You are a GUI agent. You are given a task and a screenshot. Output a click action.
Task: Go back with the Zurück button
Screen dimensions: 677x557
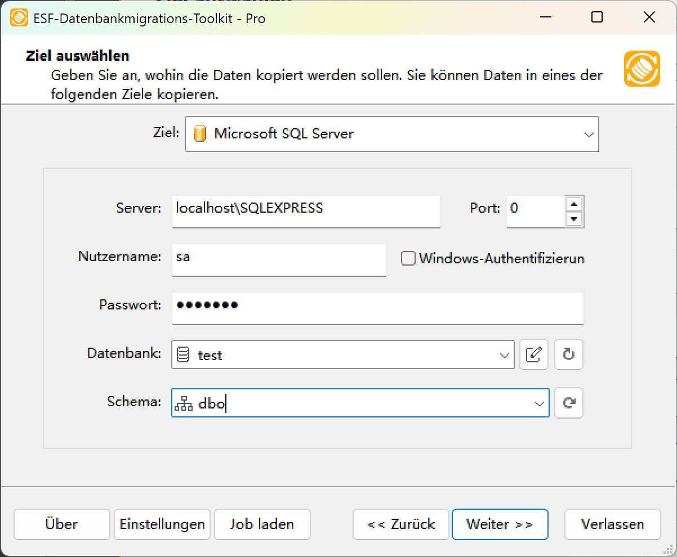(400, 524)
